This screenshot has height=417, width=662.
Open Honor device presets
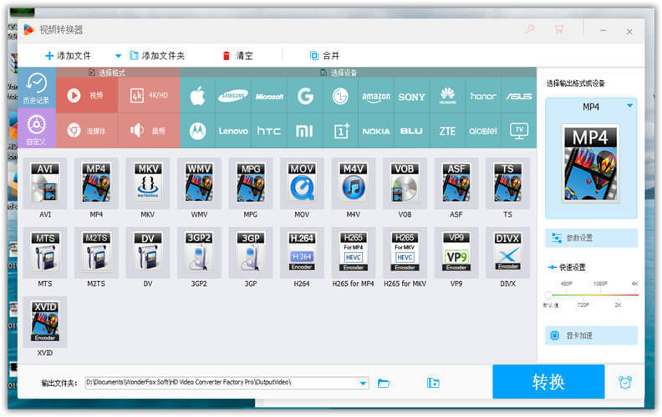tap(483, 96)
